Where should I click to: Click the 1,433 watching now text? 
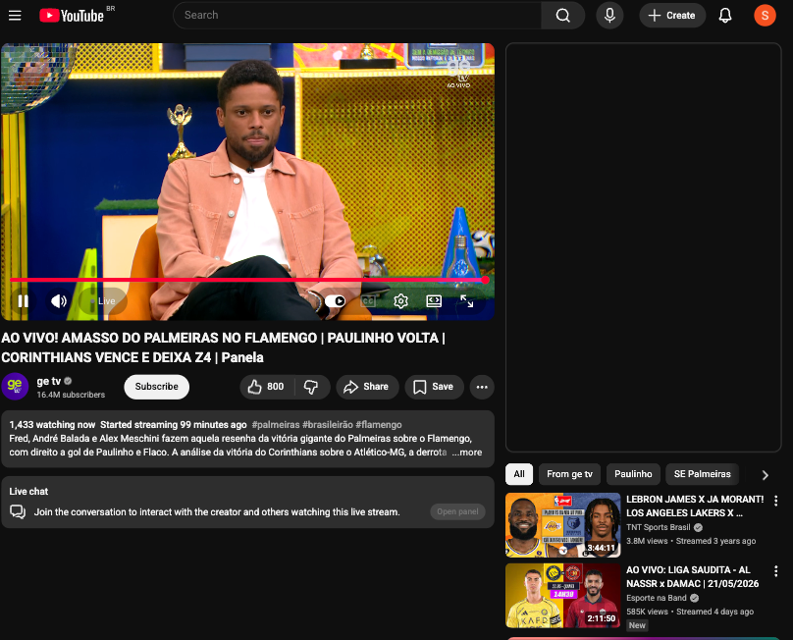tap(52, 424)
